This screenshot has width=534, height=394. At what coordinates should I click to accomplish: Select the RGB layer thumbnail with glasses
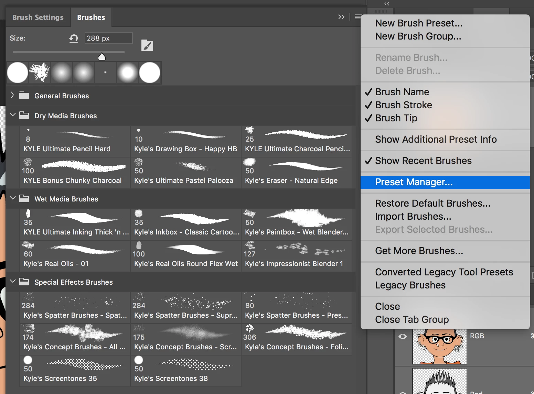(440, 347)
